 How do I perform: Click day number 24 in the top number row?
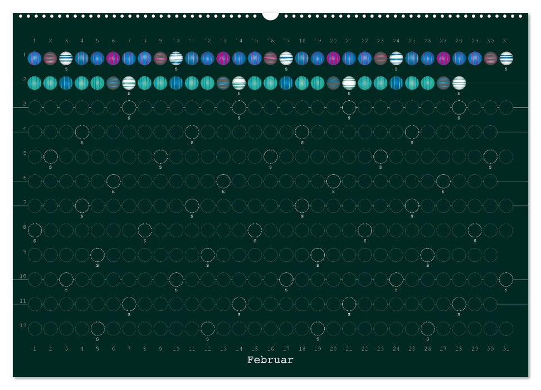click(x=396, y=41)
